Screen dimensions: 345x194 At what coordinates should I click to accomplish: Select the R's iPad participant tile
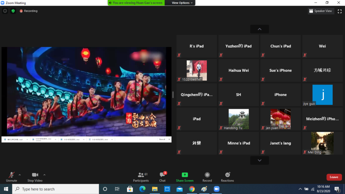197,46
